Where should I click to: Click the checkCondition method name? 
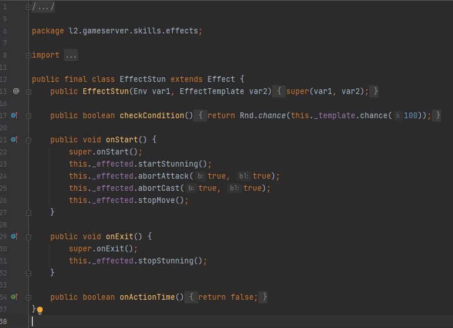tap(151, 115)
